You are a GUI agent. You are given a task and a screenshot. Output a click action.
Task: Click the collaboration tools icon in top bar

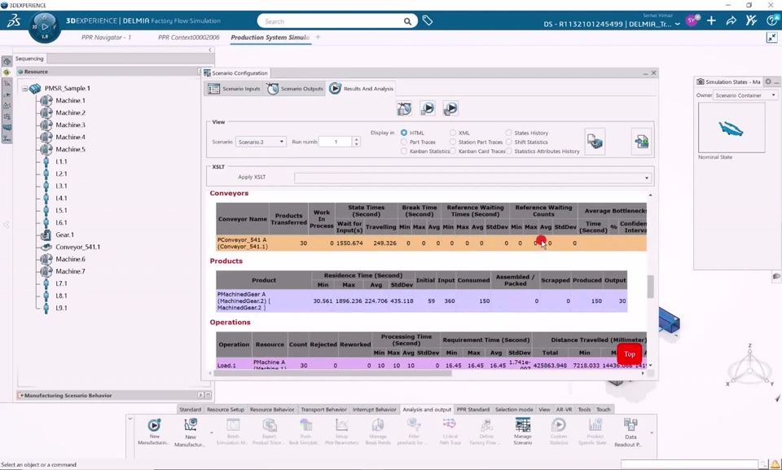pos(751,20)
